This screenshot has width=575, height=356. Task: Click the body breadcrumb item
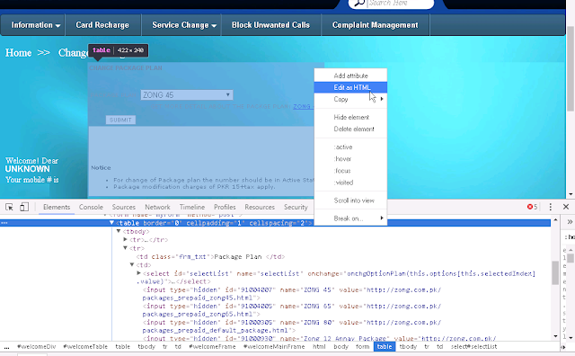[x=341, y=347]
